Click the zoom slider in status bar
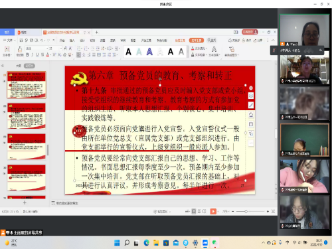This screenshot has height=249, width=332. point(246,212)
